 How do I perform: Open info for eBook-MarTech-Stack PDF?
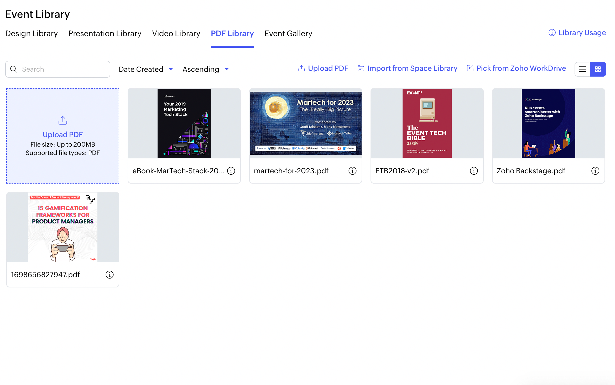point(231,171)
